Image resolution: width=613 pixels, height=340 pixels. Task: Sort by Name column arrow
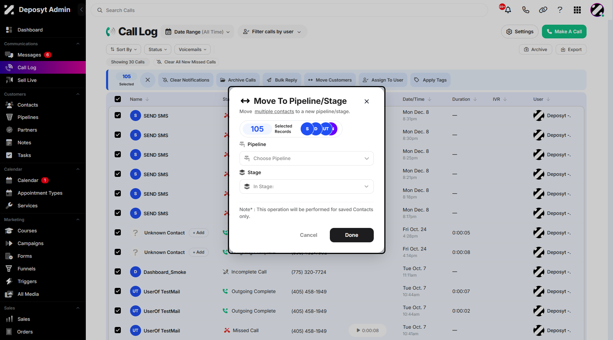[x=147, y=99]
